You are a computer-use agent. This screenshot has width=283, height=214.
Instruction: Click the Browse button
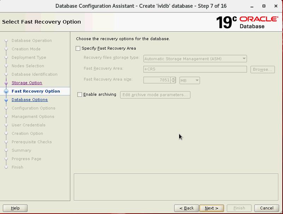pos(263,69)
